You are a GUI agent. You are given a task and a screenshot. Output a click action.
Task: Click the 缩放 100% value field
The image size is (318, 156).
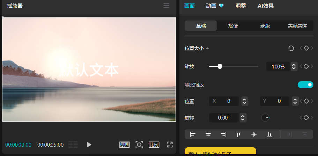click(278, 66)
